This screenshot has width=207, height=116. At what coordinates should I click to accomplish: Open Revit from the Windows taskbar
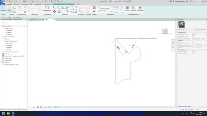click(x=13, y=113)
